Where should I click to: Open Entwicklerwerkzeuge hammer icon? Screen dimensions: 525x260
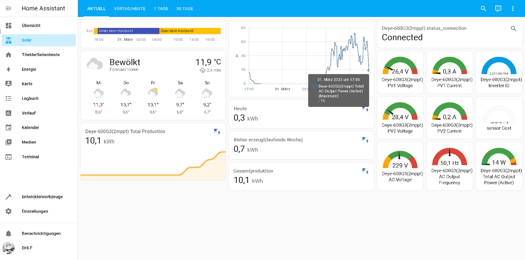click(x=8, y=197)
